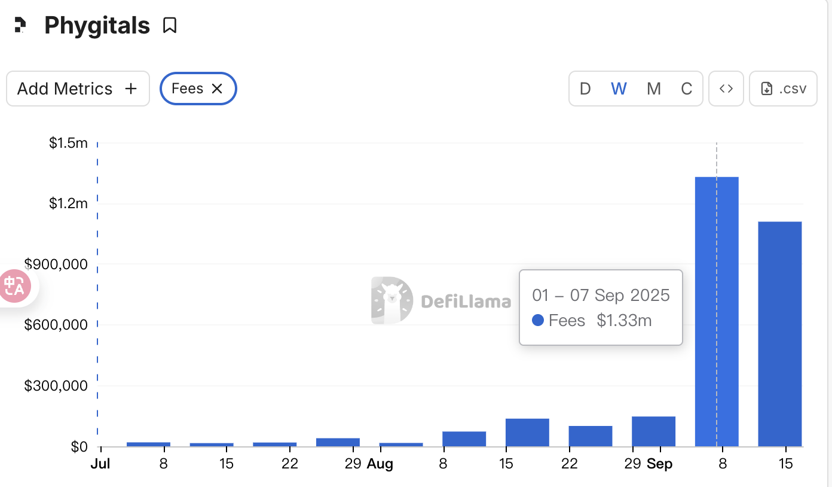Click the fees bar above Aug 8

tap(464, 439)
